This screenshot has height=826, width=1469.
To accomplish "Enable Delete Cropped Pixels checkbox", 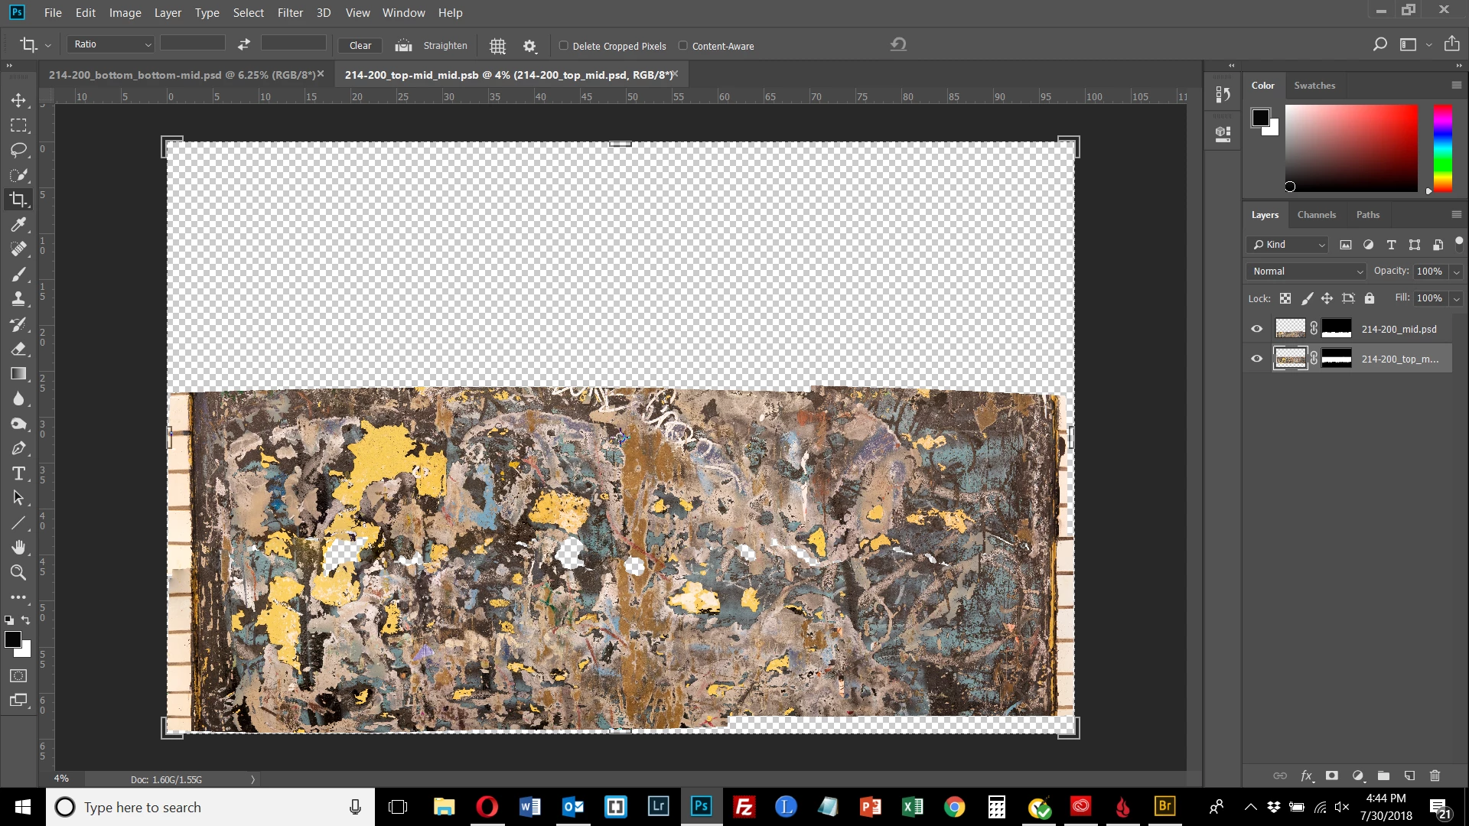I will pyautogui.click(x=564, y=46).
